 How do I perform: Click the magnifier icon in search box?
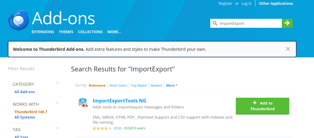(x=215, y=23)
